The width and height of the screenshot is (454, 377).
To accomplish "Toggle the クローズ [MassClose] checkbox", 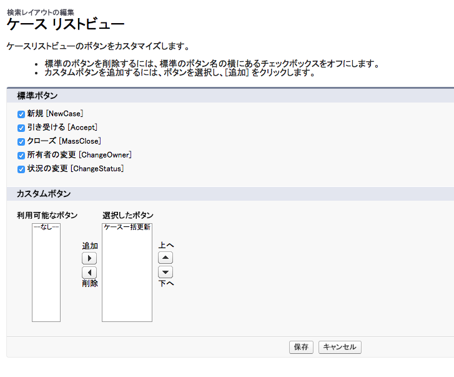I will (21, 142).
